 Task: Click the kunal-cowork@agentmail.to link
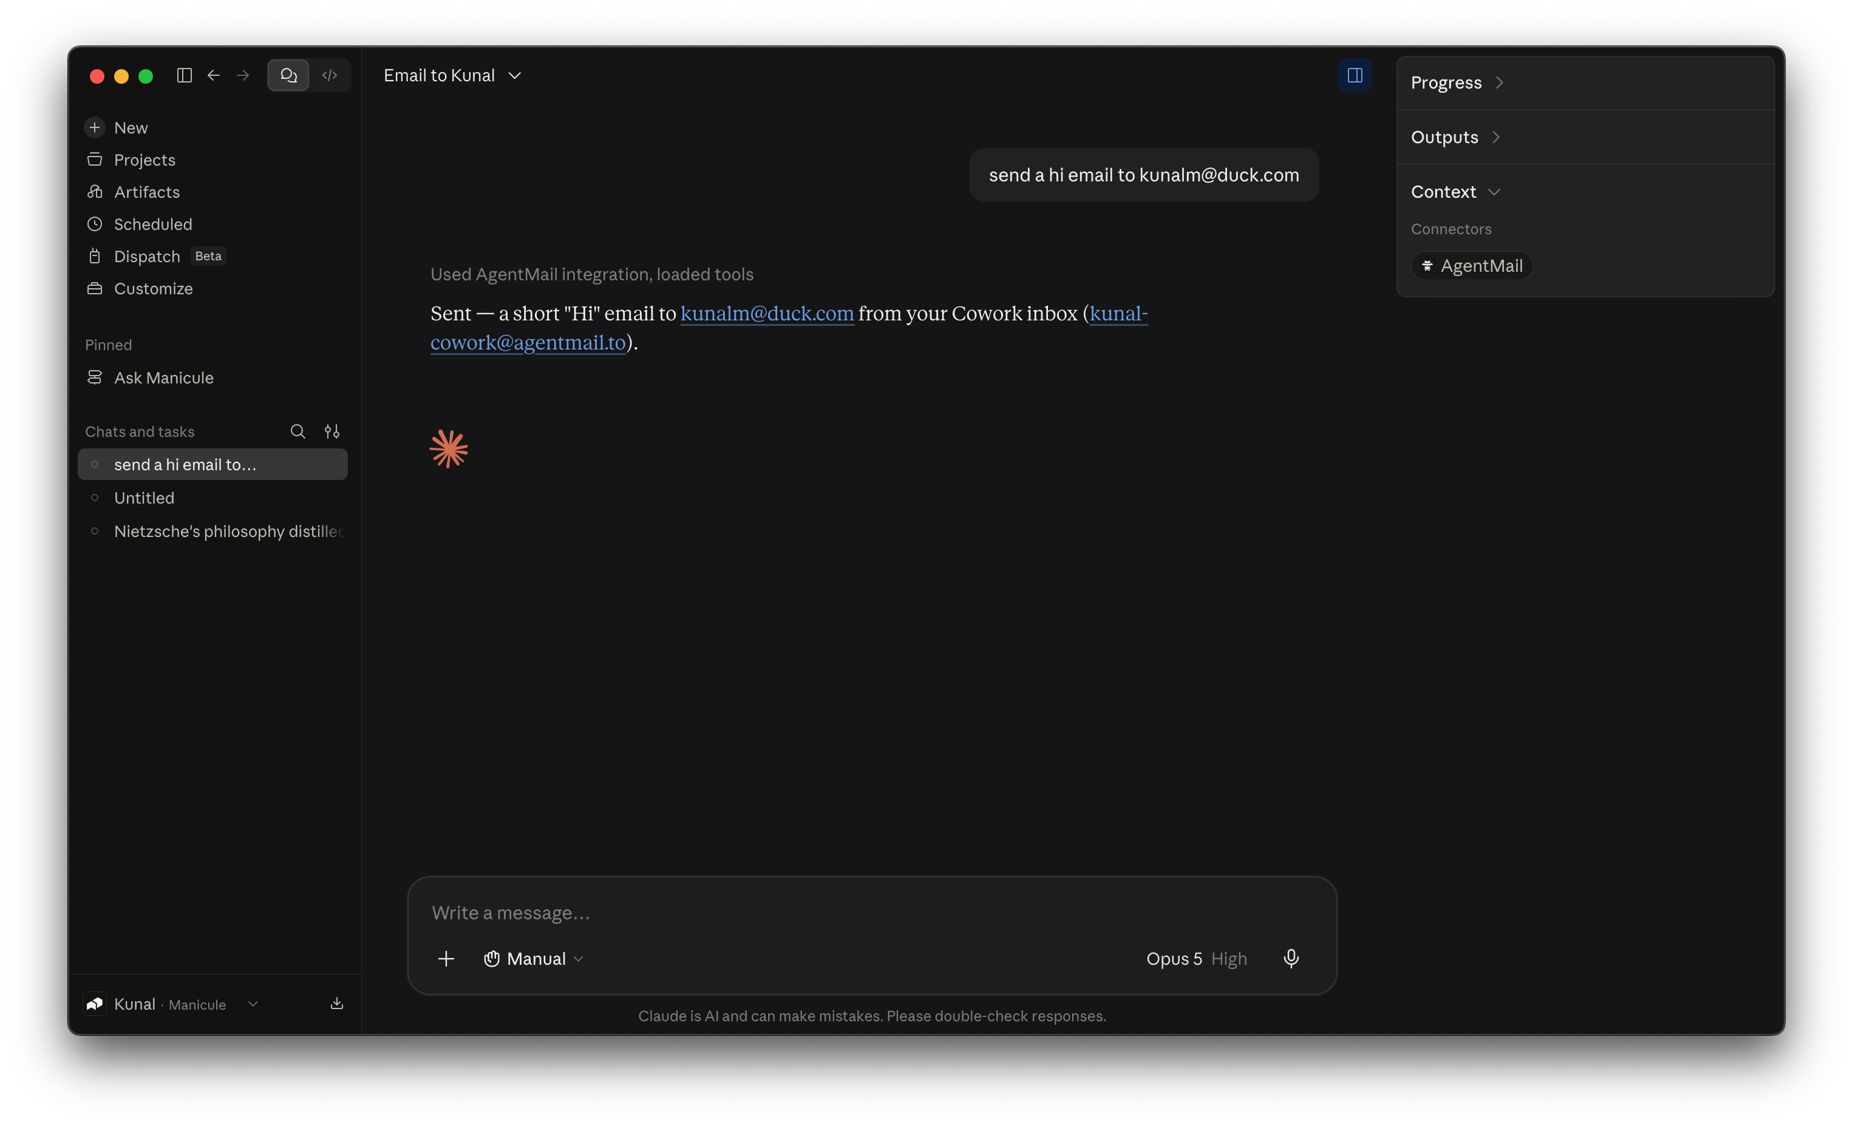click(x=528, y=343)
